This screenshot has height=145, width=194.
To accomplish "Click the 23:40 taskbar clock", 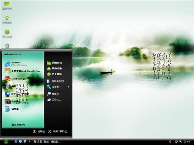I will click(187, 142).
